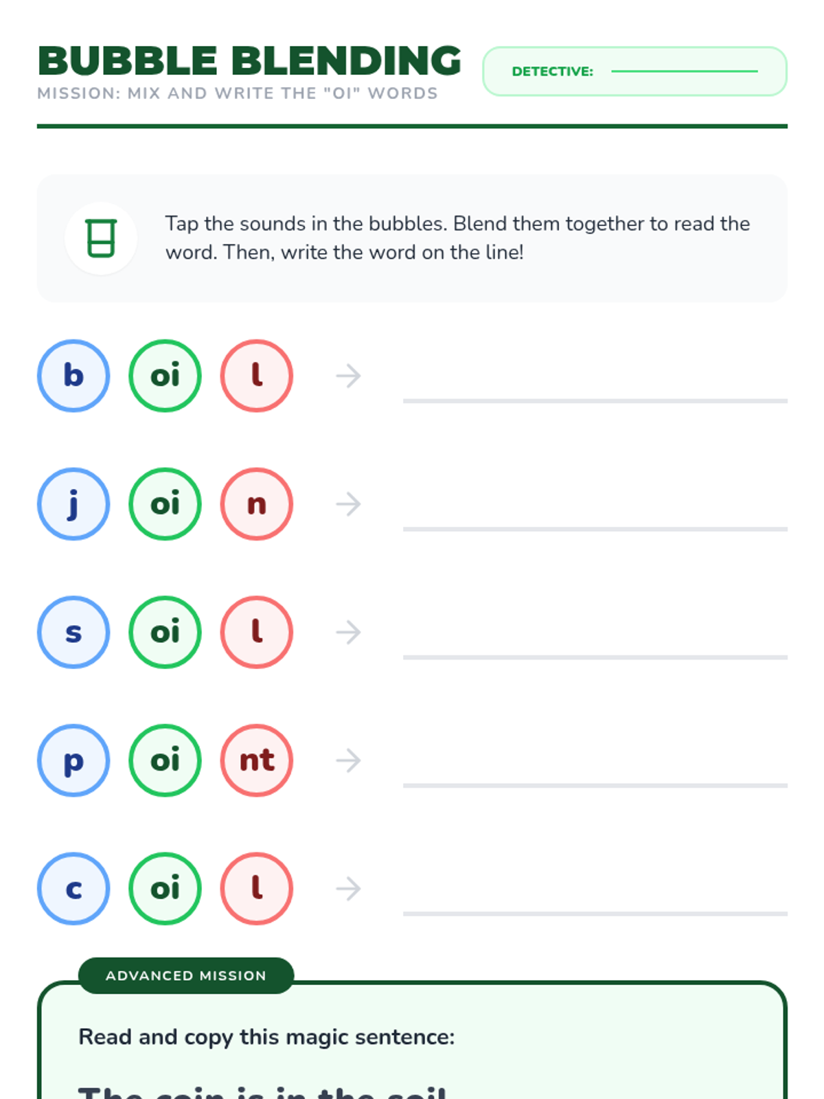Tap the green 'oi' bubble after 'j'
This screenshot has width=824, height=1099.
(165, 504)
